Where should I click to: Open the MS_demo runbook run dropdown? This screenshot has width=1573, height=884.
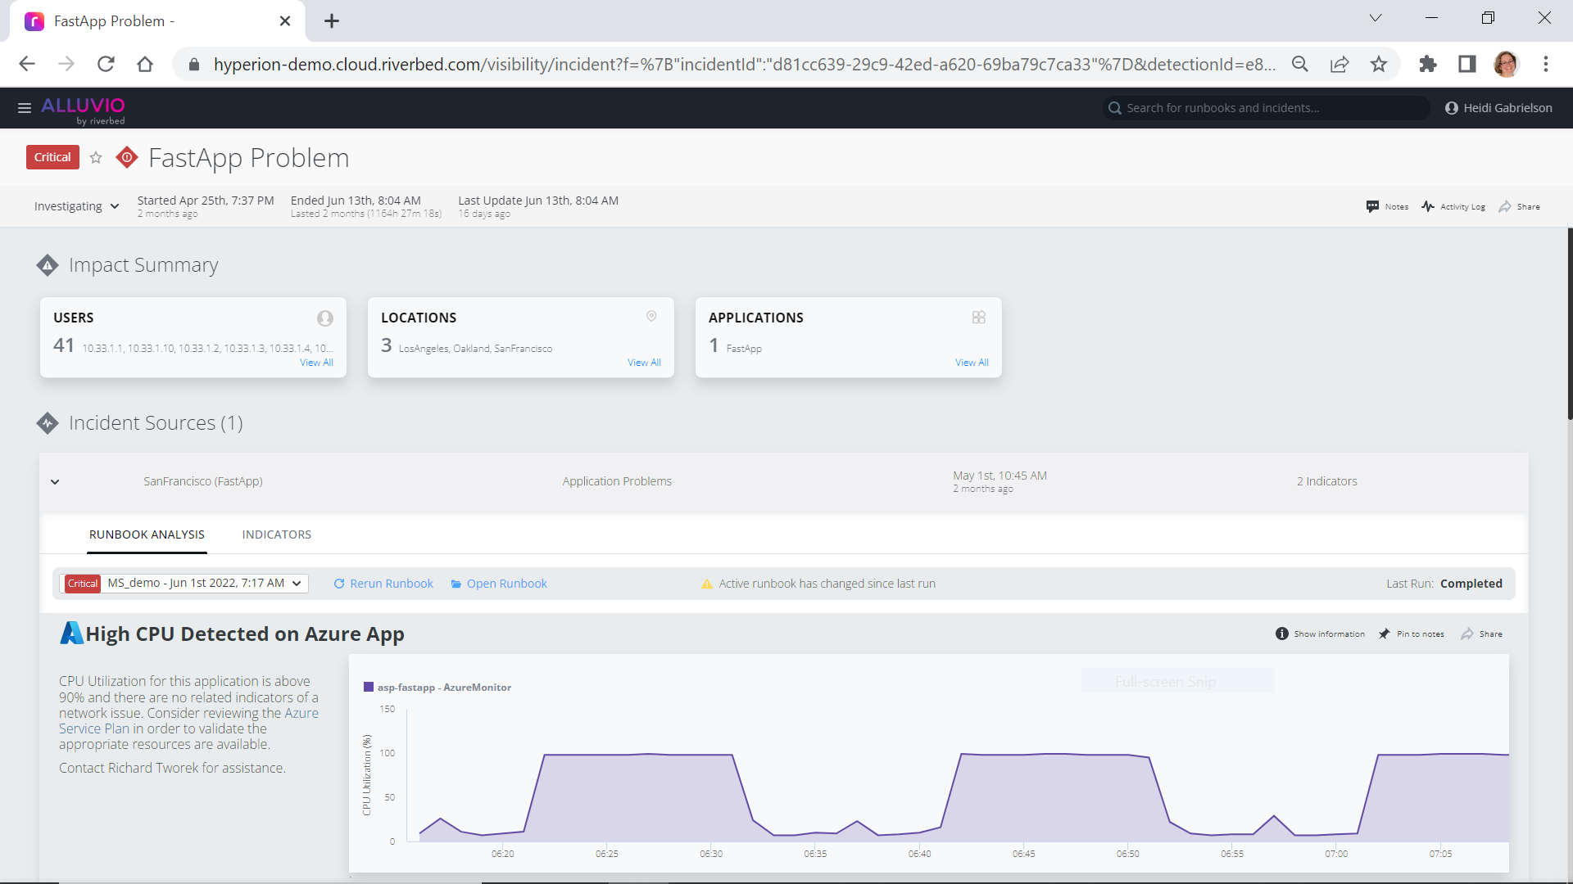pos(184,584)
